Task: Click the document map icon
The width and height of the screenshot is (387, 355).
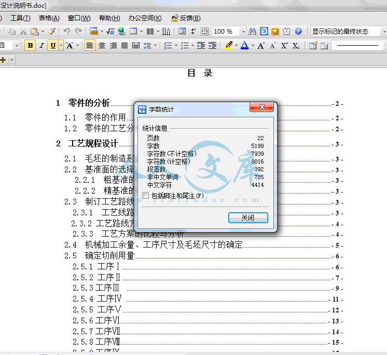Action: [182, 31]
